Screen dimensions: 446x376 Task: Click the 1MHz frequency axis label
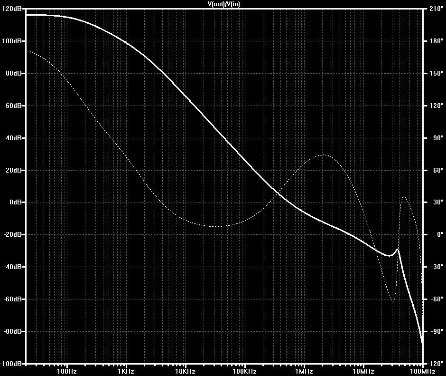304,371
